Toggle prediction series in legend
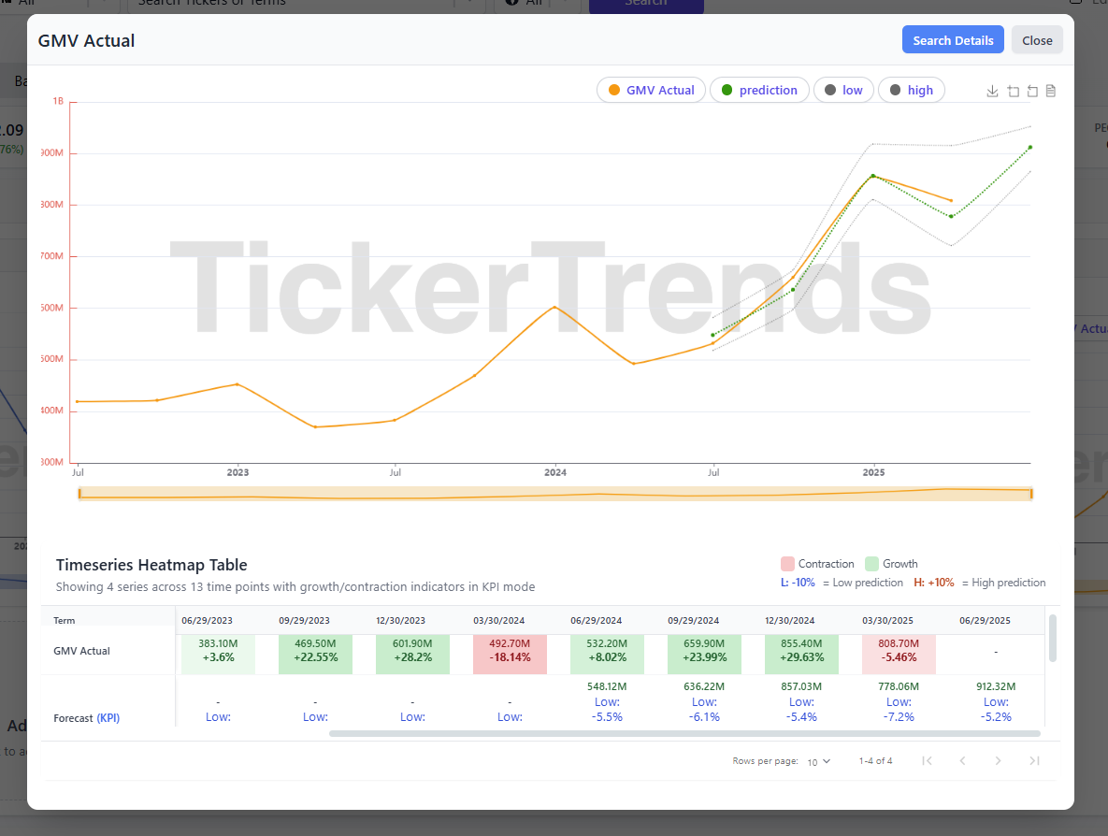1108x836 pixels. coord(759,90)
